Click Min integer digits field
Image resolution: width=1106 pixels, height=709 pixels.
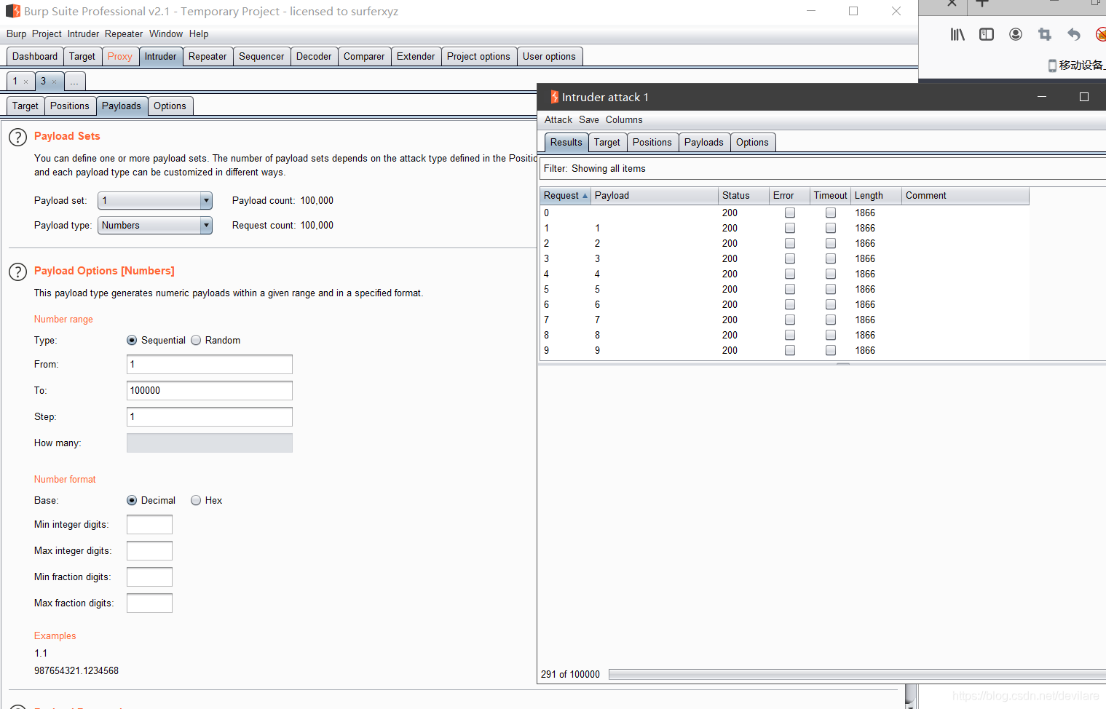point(149,525)
